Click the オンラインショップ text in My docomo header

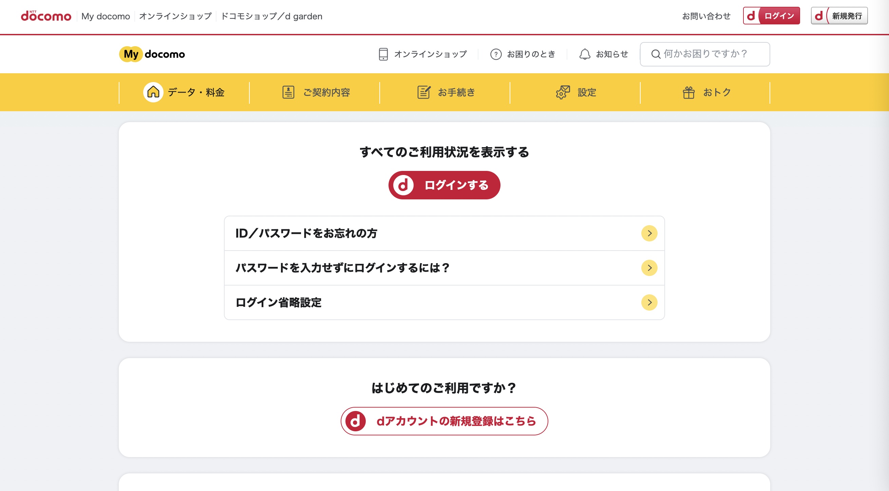[x=430, y=54]
